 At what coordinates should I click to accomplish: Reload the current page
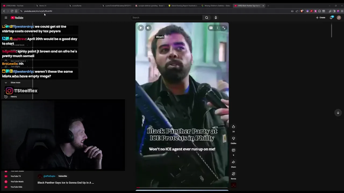[12, 11]
